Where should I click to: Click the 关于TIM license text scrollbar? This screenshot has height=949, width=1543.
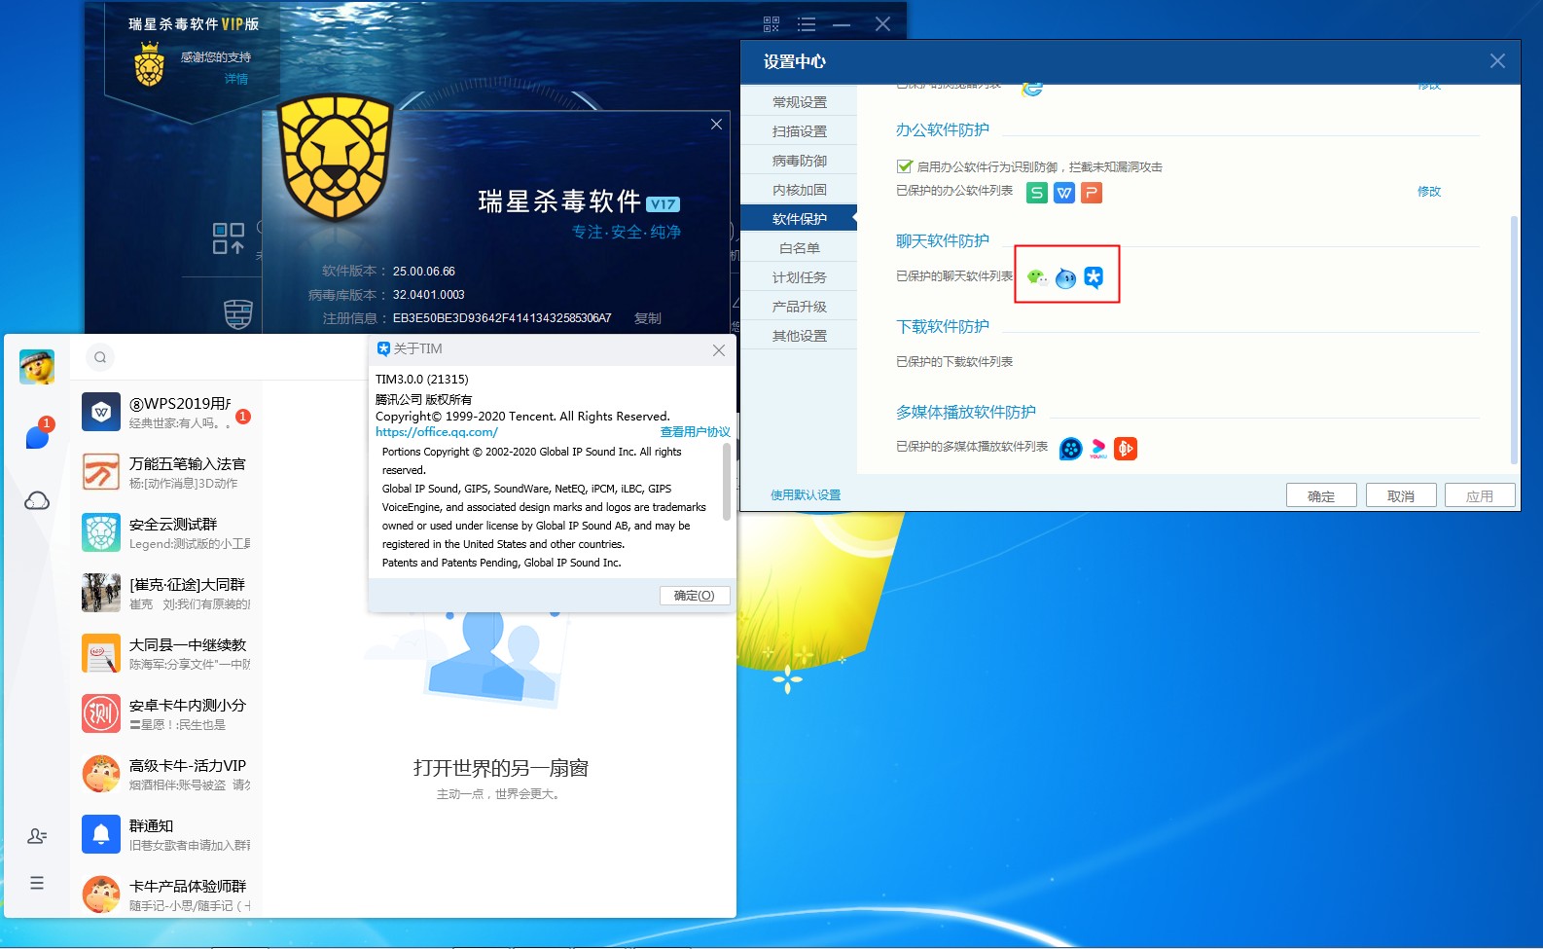tap(727, 481)
